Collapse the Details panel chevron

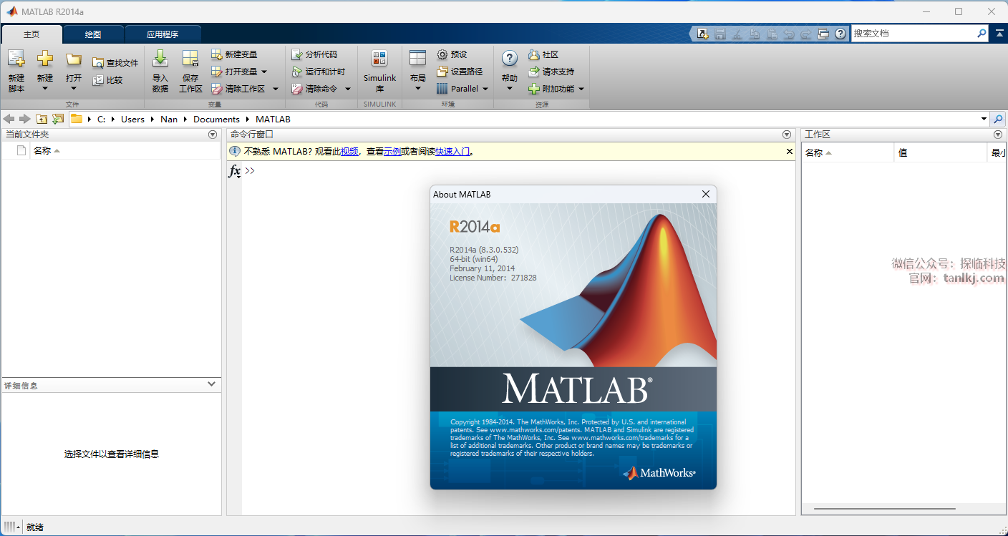(211, 384)
